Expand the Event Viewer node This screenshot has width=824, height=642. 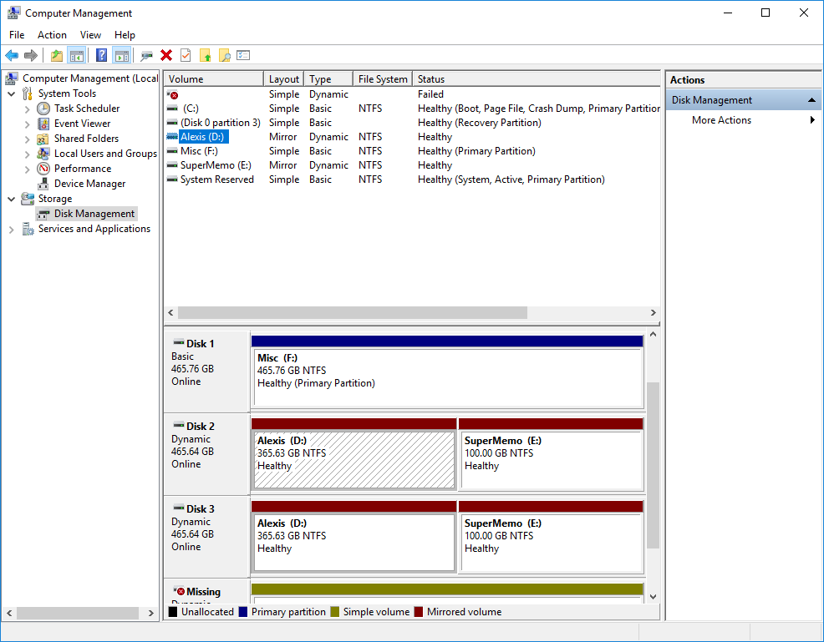28,124
